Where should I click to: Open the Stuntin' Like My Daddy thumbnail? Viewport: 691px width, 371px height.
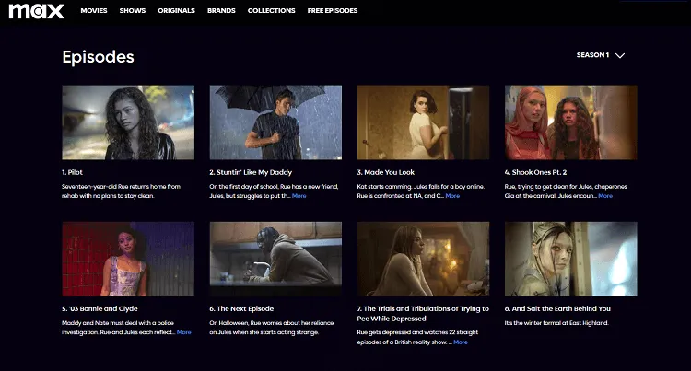click(x=275, y=122)
